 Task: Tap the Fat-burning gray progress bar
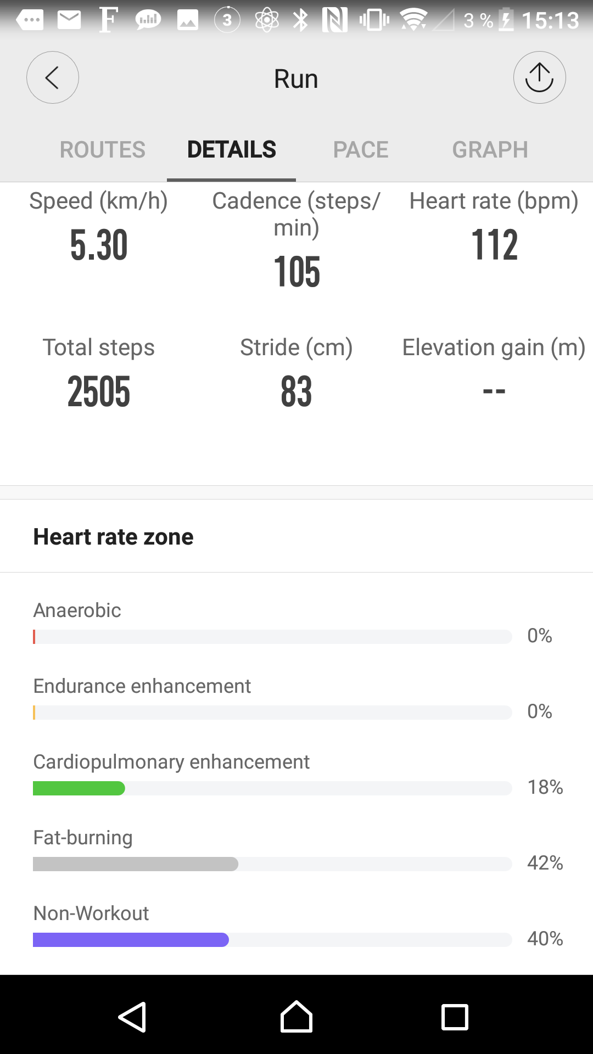(136, 864)
